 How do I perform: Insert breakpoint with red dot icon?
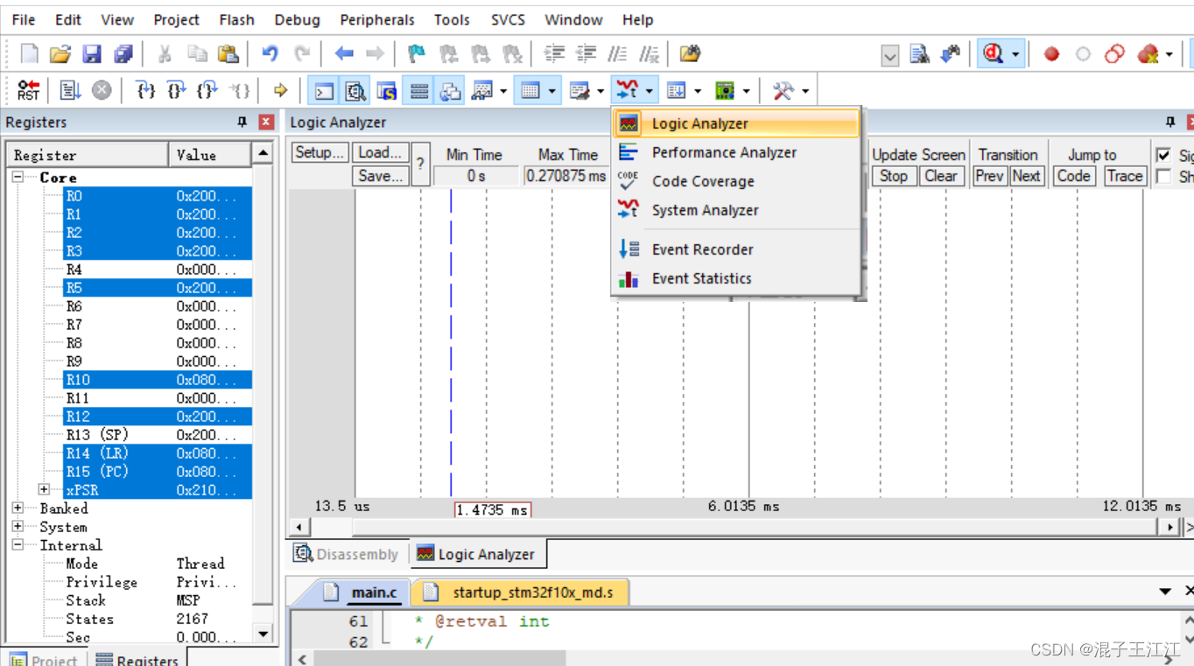pos(1051,54)
